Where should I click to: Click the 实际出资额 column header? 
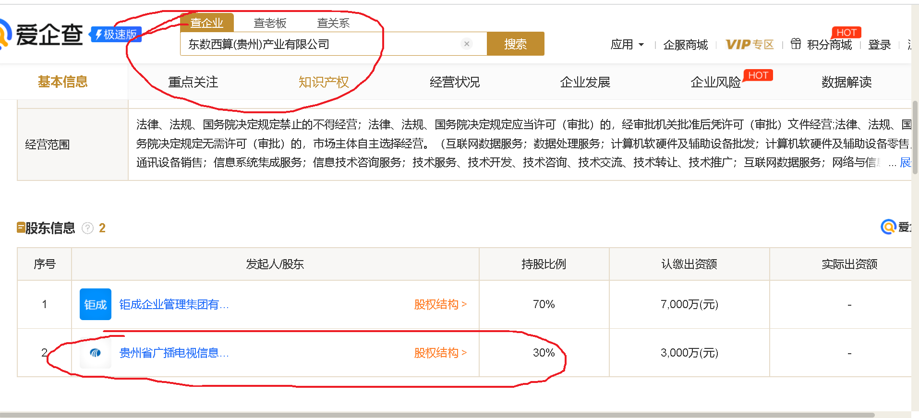pos(849,264)
